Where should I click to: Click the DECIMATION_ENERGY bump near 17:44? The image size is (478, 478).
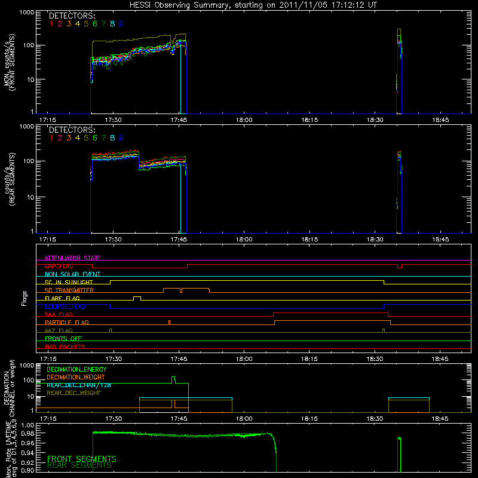173,380
